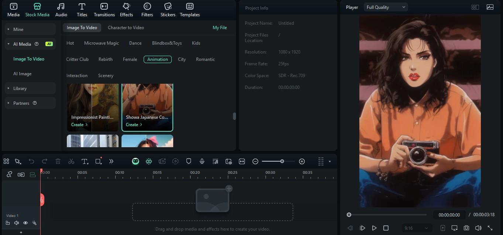Go to the Effects tab

click(126, 10)
